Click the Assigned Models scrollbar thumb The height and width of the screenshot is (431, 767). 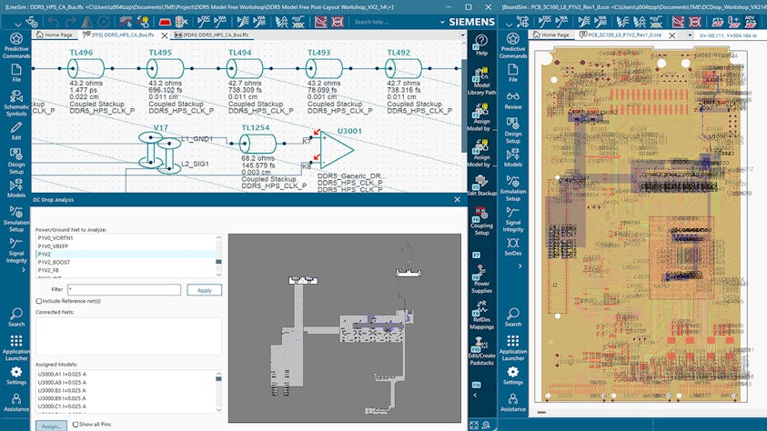coord(218,378)
